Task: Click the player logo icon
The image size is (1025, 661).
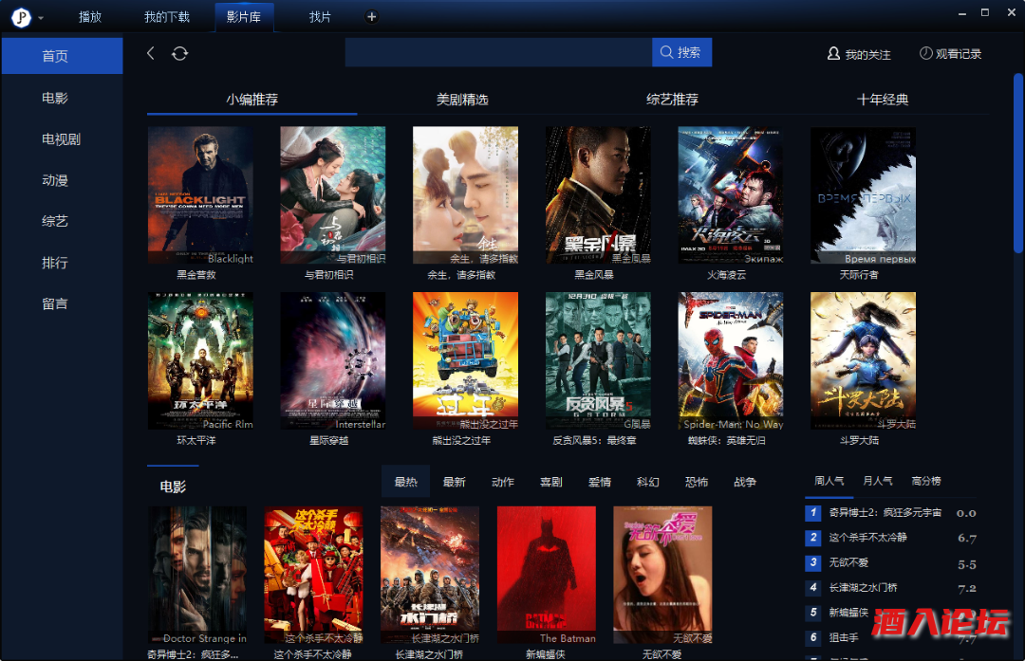Action: [22, 18]
